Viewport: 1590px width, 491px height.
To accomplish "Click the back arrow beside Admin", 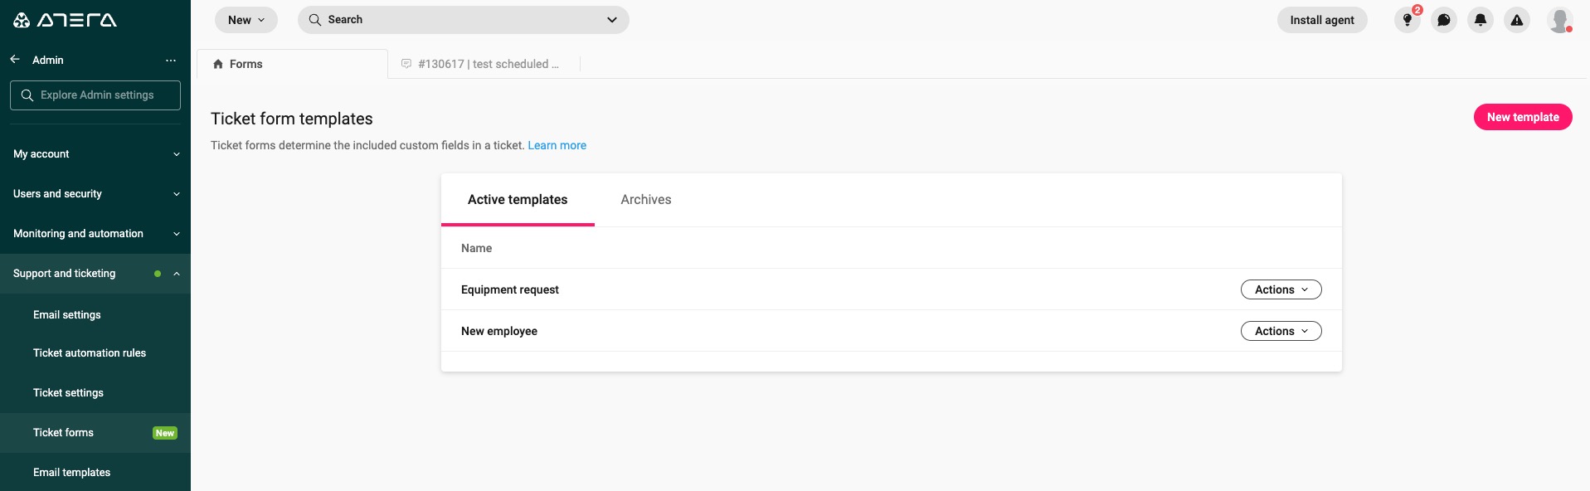I will pyautogui.click(x=15, y=60).
